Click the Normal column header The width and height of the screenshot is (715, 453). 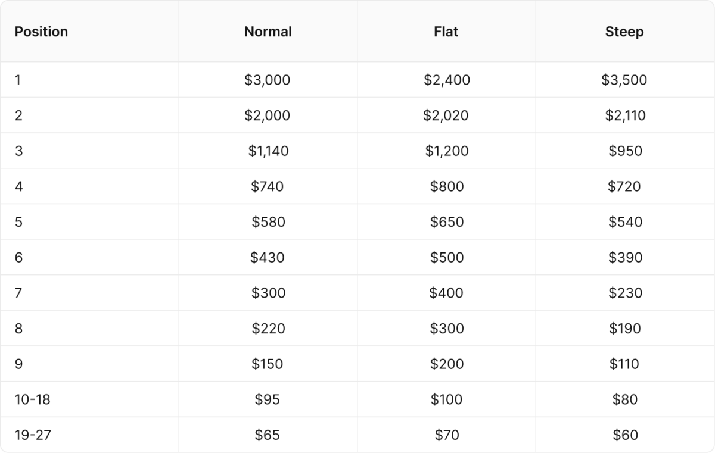click(x=268, y=32)
